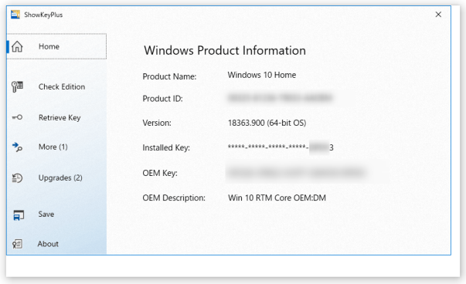This screenshot has width=466, height=284.
Task: Click the blurred OEM Key value
Action: (296, 172)
